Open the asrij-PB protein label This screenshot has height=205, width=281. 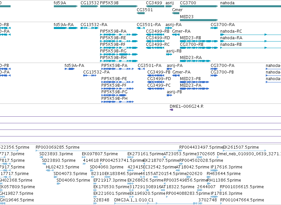pos(174,92)
